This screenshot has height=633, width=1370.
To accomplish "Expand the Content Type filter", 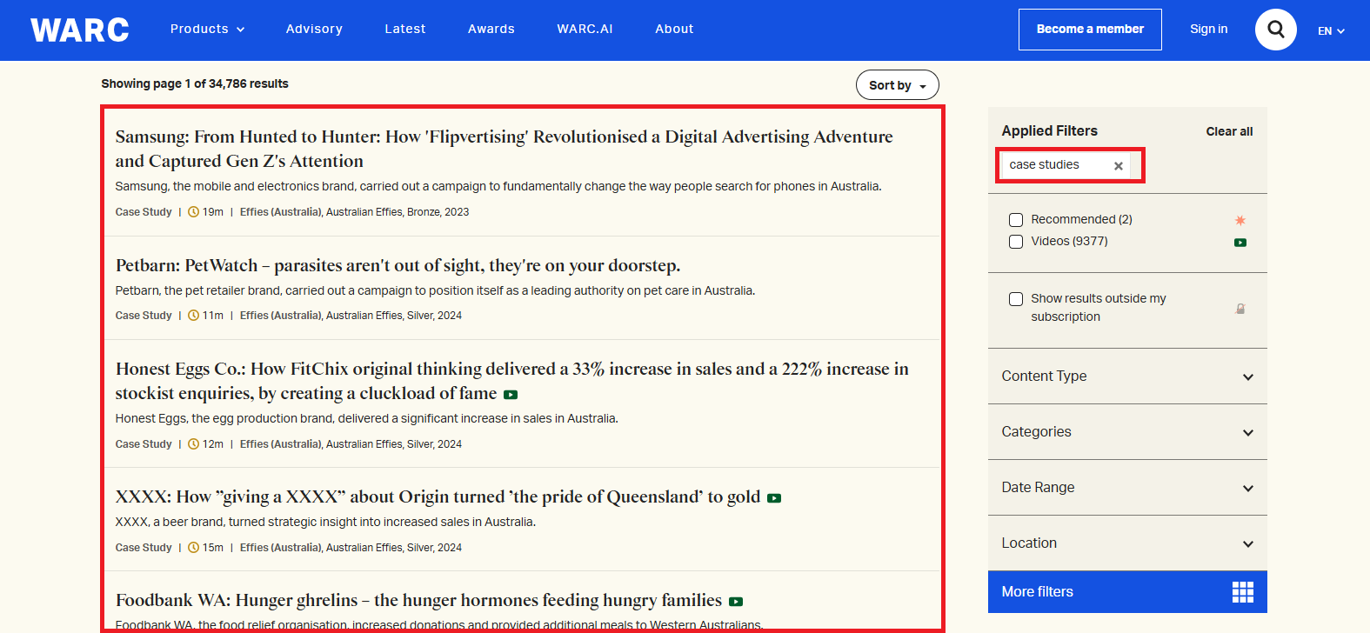I will pyautogui.click(x=1127, y=376).
